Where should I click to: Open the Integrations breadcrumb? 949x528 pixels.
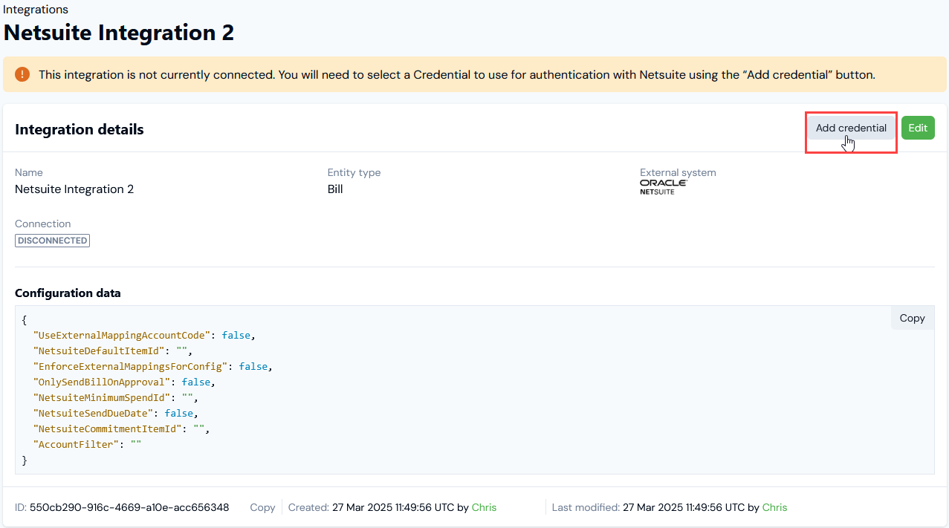pyautogui.click(x=36, y=10)
